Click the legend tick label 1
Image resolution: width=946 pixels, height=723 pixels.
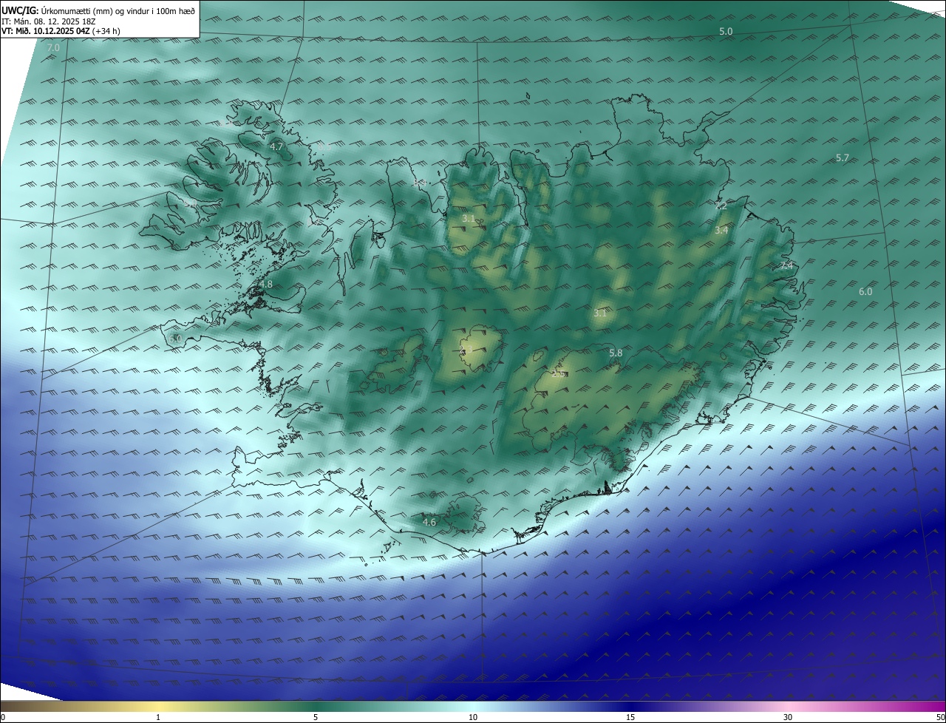click(158, 717)
